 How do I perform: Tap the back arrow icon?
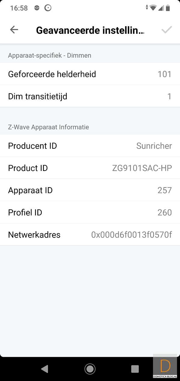[x=14, y=29]
